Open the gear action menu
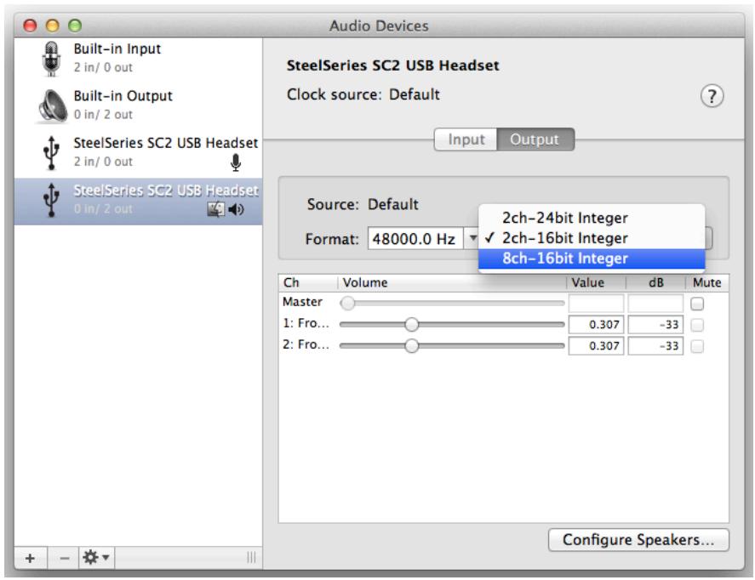755x580 pixels. [x=96, y=558]
